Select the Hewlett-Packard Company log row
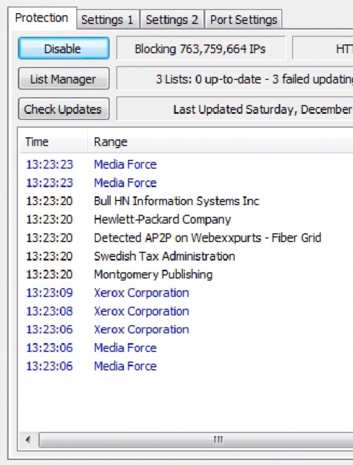 (162, 220)
